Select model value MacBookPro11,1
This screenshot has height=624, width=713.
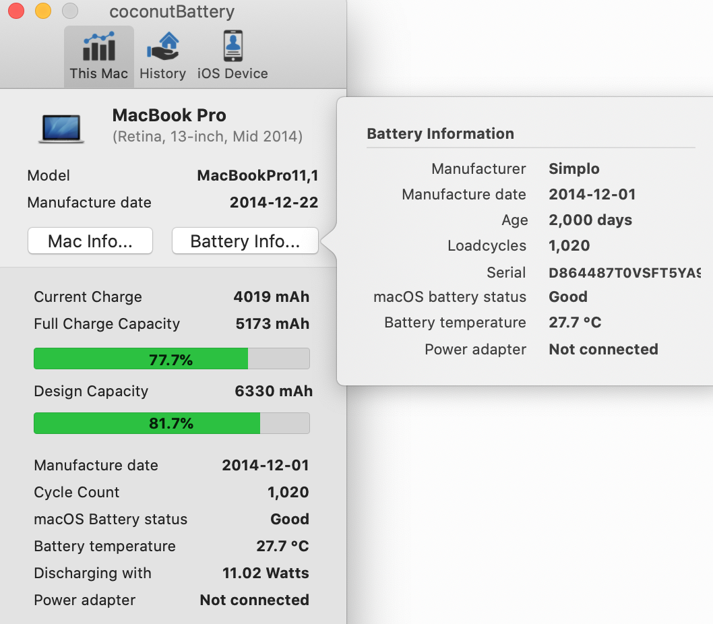point(257,175)
